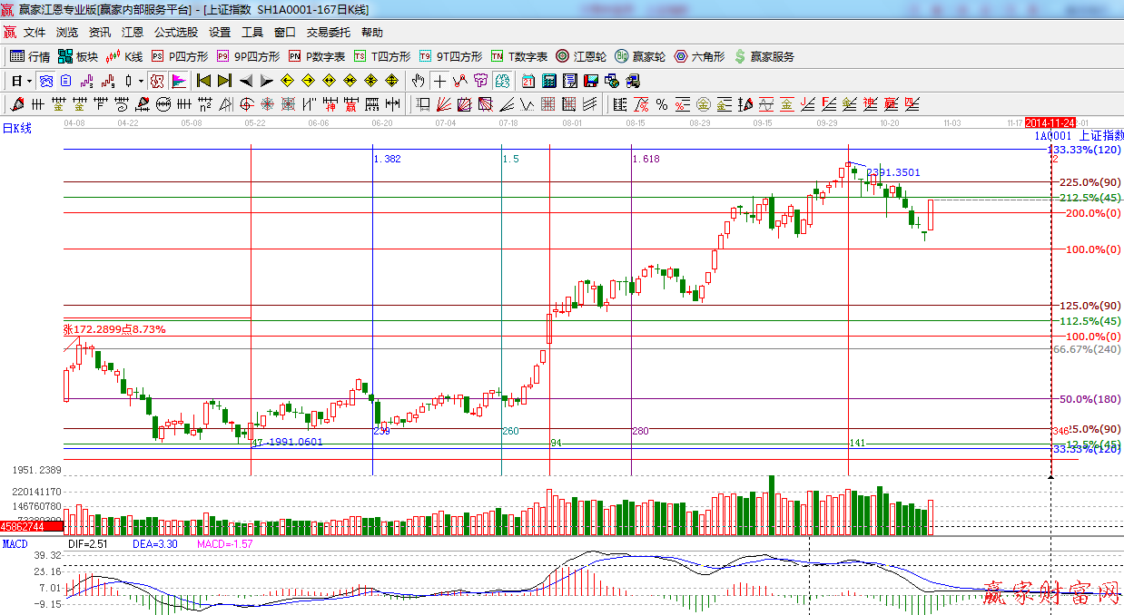This screenshot has width=1124, height=615.
Task: Jump to first bar arrow icon
Action: (x=203, y=81)
